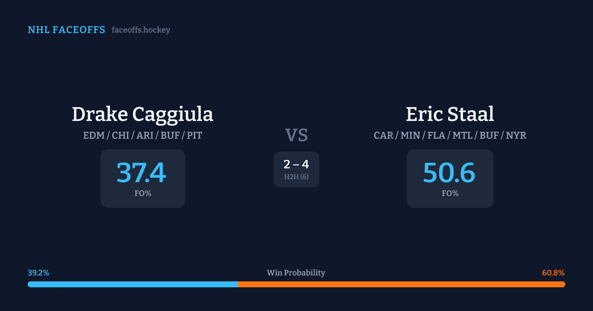This screenshot has width=593, height=311.
Task: Select NYR in Staal's team list
Action: (516, 135)
